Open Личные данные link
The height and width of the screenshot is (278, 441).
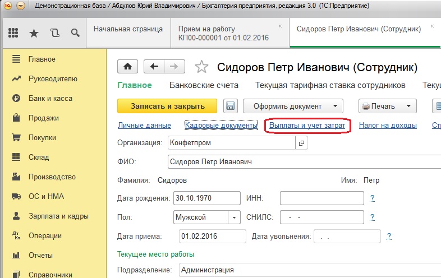tap(144, 126)
